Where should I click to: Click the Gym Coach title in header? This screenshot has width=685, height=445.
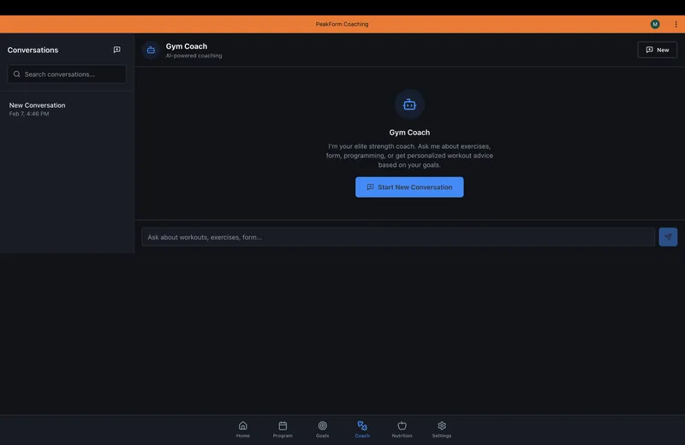(x=187, y=46)
